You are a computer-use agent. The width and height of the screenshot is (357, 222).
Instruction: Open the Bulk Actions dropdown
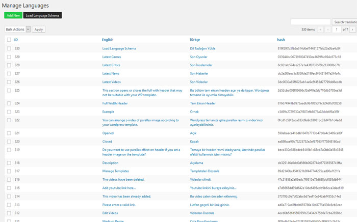(x=17, y=30)
